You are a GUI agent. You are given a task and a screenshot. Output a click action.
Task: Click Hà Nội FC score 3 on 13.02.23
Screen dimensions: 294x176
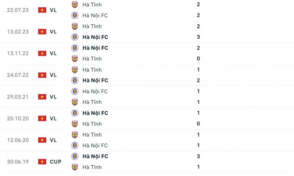pyautogui.click(x=198, y=37)
